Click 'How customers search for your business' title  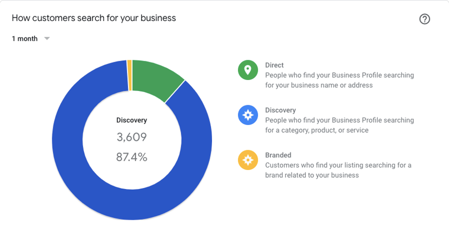(94, 18)
